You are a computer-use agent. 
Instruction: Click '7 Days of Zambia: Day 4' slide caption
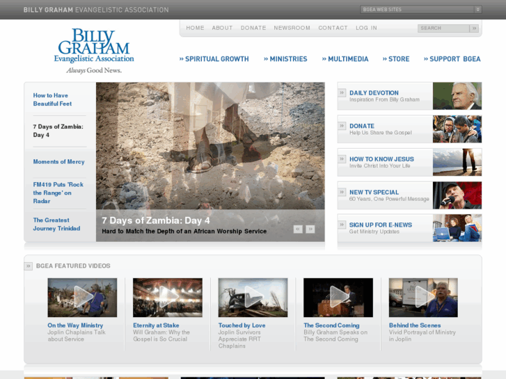tap(155, 220)
